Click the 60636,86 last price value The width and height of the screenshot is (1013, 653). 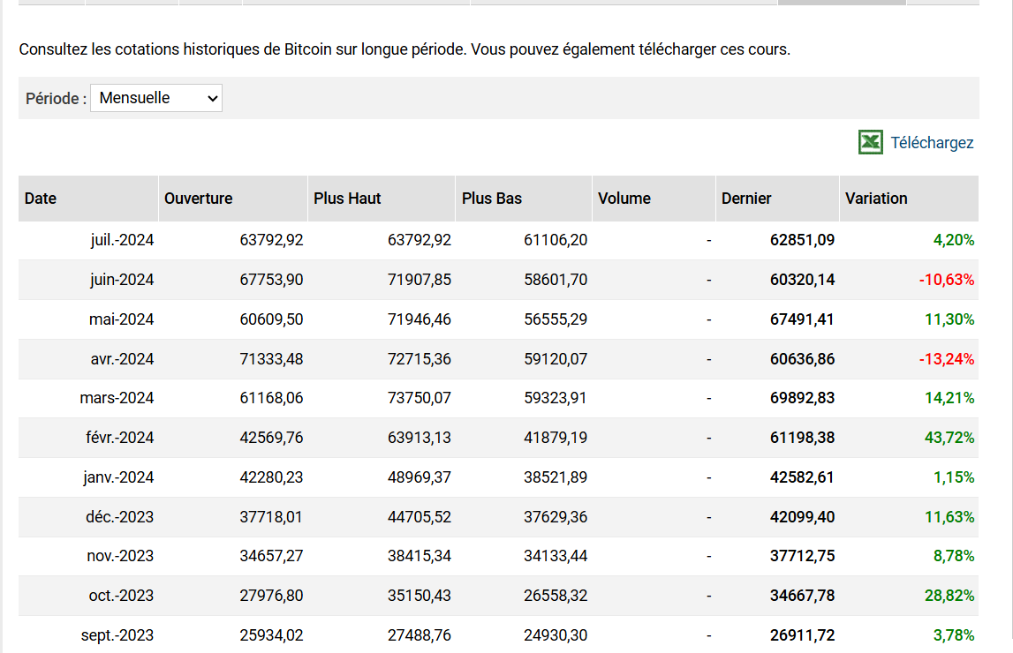click(x=803, y=359)
